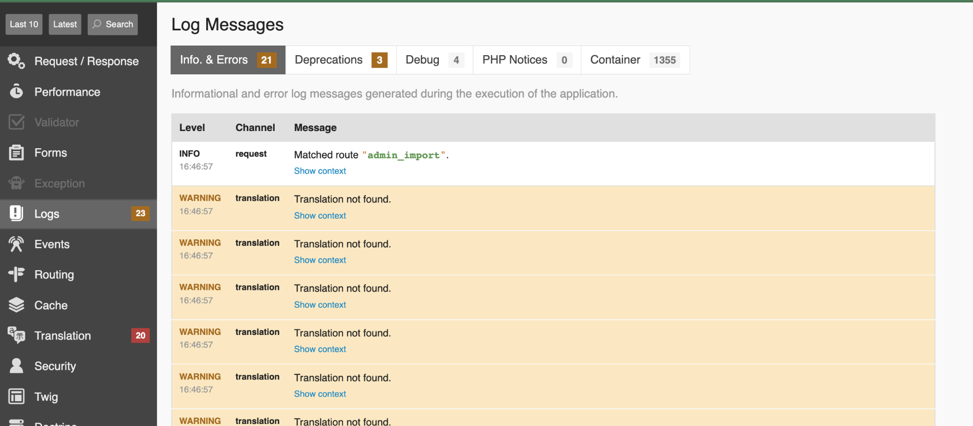The width and height of the screenshot is (973, 426).
Task: Show context of the first translation warning
Action: pyautogui.click(x=320, y=216)
